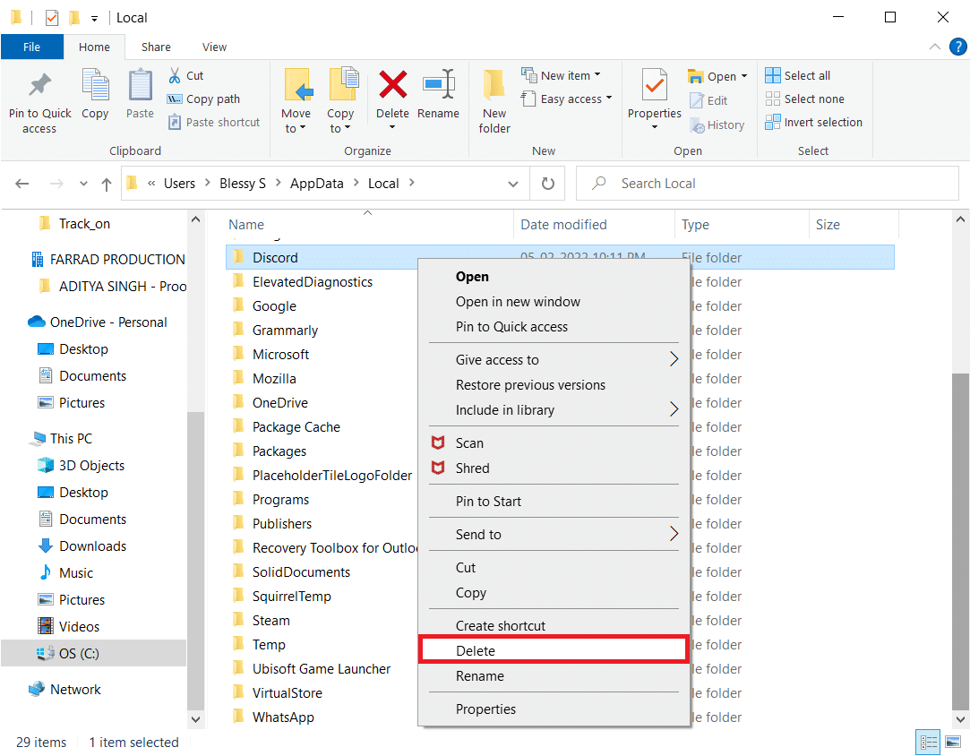Select the Temp folder
This screenshot has width=970, height=756.
(x=269, y=645)
